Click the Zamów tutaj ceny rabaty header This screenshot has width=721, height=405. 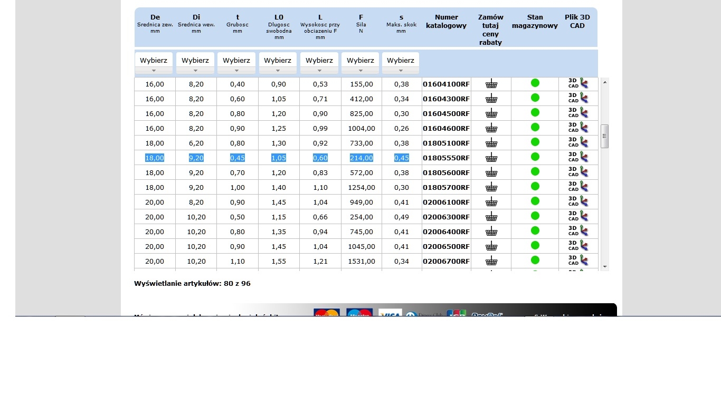click(x=491, y=30)
